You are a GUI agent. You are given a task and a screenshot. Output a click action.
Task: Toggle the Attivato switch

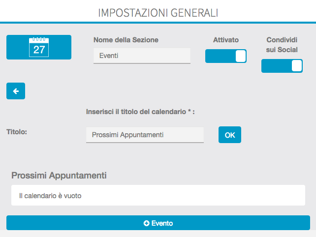225,56
